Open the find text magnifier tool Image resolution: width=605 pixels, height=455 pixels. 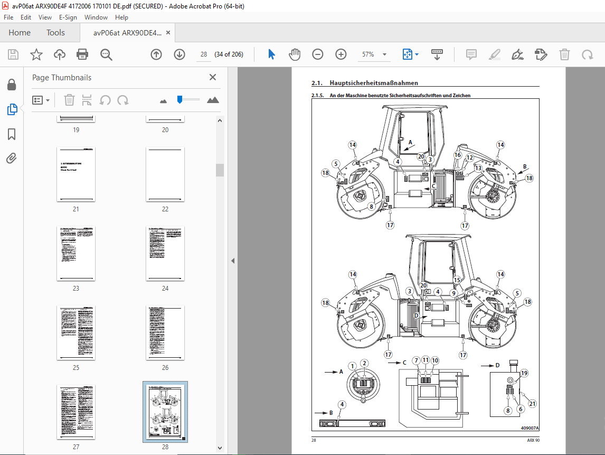(x=106, y=54)
